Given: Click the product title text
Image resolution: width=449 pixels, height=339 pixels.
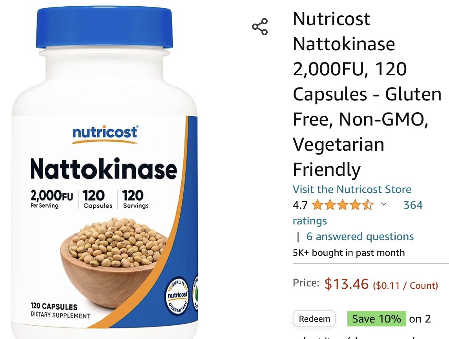Looking at the screenshot, I should point(367,94).
